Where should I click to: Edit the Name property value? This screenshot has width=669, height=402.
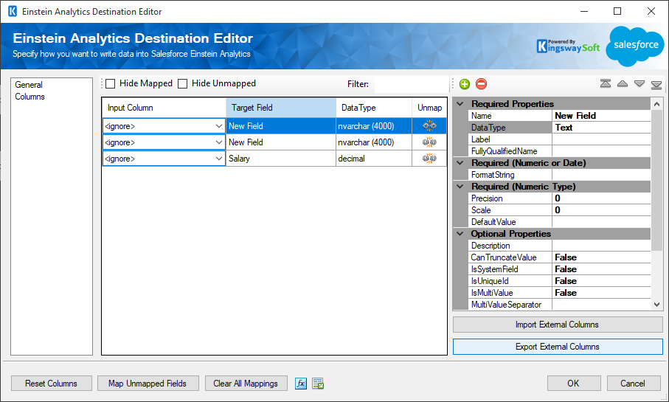(601, 116)
